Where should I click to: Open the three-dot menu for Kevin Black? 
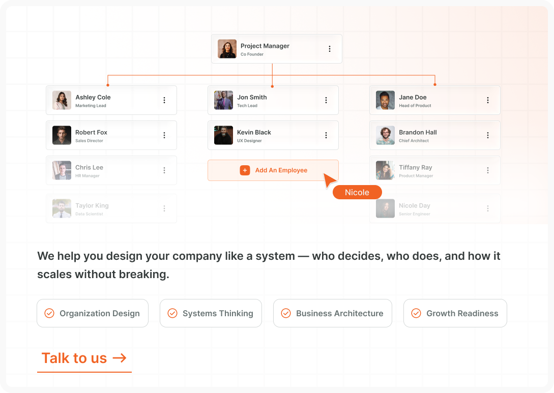coord(326,135)
